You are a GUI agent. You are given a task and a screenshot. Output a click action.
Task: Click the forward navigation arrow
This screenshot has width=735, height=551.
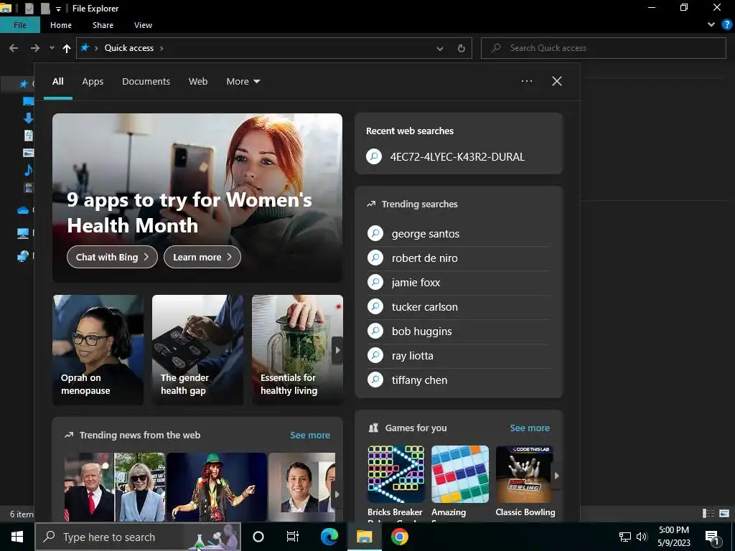pos(35,48)
